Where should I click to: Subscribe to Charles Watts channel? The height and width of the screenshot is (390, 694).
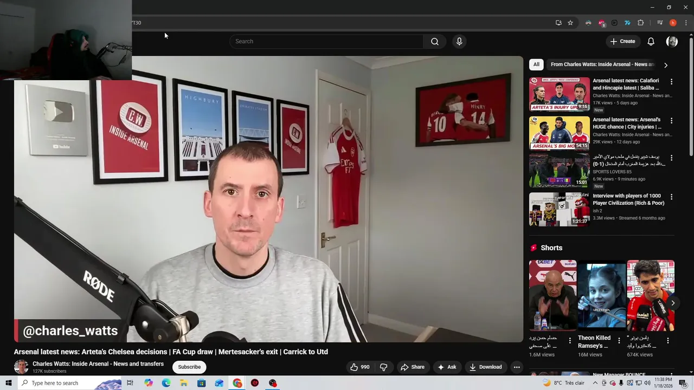189,367
